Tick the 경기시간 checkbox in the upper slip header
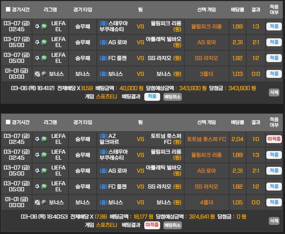 8,9
